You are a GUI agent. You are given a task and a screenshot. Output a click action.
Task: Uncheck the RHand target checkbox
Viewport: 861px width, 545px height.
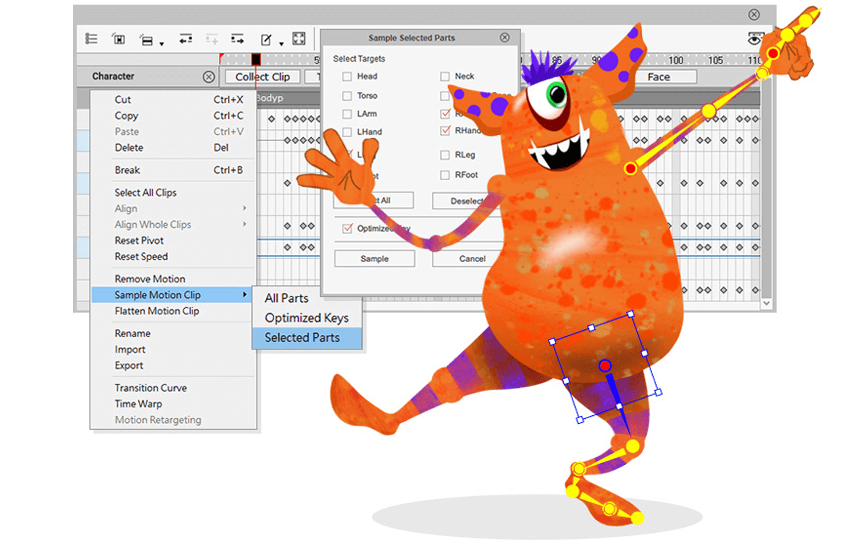[445, 131]
